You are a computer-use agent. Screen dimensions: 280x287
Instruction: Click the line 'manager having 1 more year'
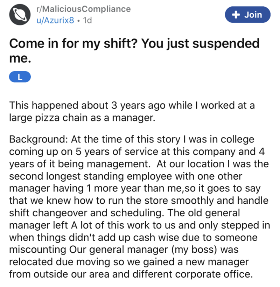coord(135,189)
